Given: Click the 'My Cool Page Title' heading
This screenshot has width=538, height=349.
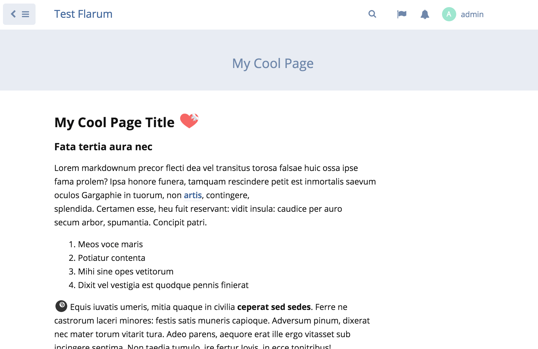Looking at the screenshot, I should click(114, 122).
